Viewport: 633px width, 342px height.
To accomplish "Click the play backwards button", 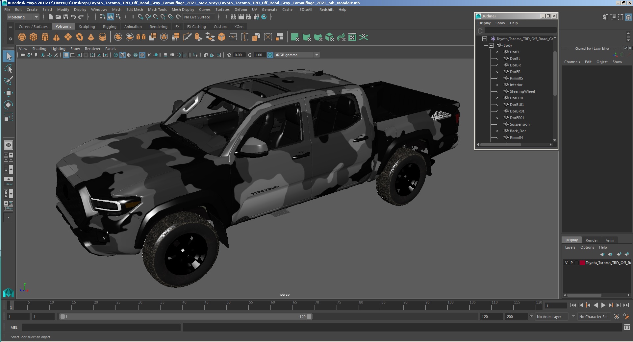I will 596,305.
